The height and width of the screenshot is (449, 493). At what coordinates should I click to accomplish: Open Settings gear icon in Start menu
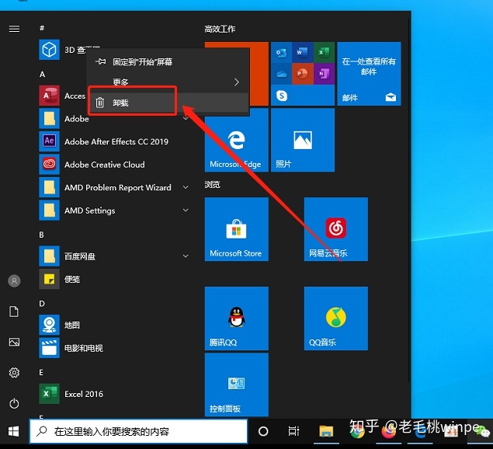click(14, 373)
